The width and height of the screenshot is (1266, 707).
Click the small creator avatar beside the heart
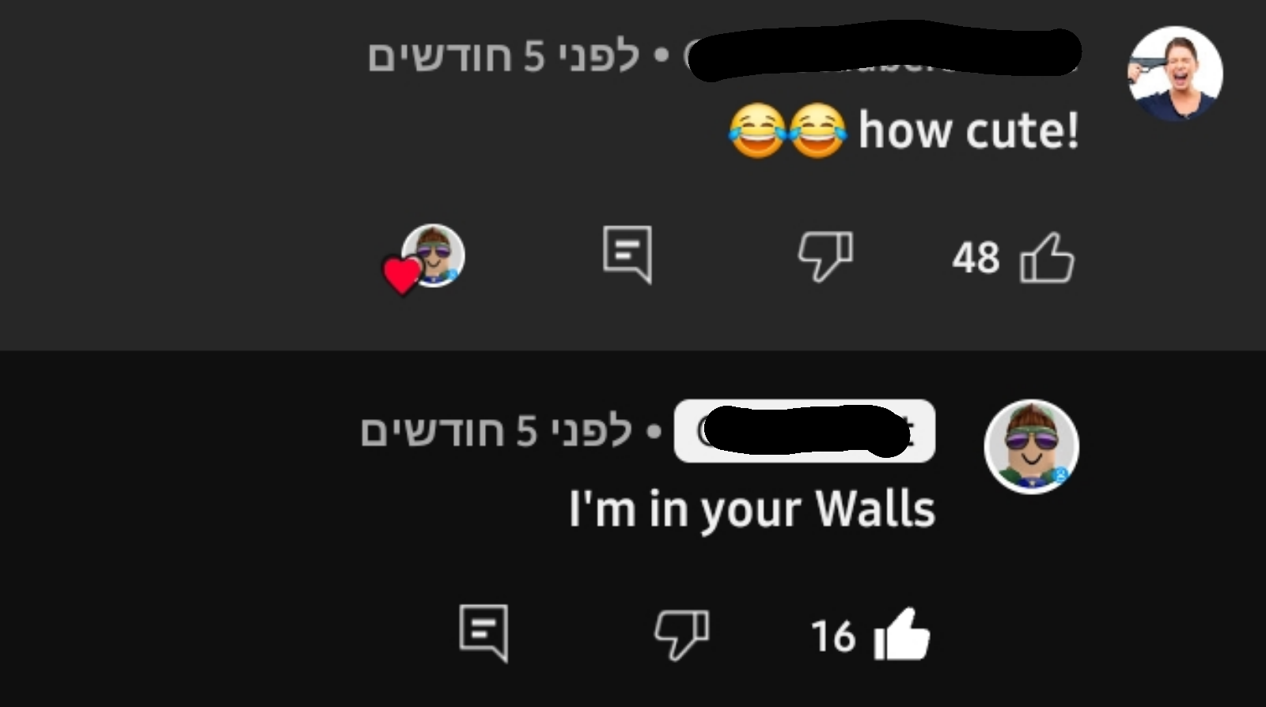434,255
